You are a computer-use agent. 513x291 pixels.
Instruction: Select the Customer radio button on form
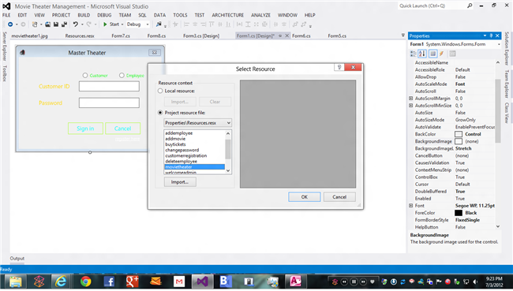(85, 75)
